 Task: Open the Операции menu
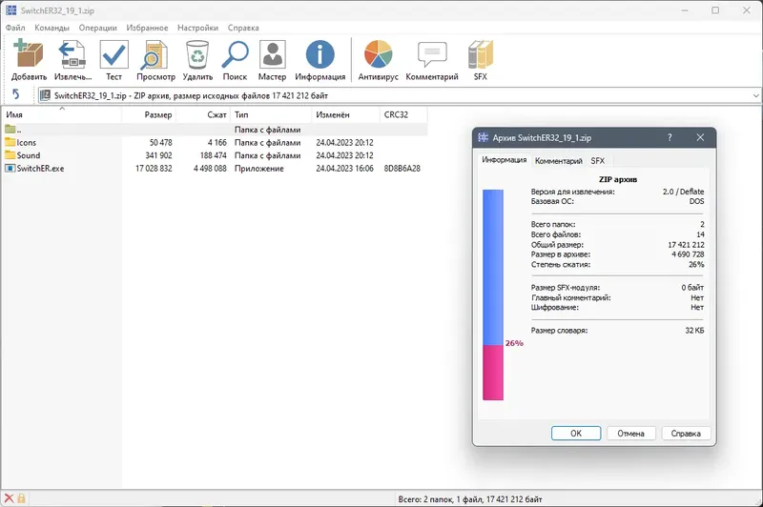(x=98, y=28)
